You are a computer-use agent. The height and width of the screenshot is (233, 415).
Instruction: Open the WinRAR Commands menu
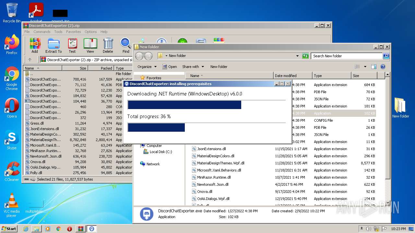(42, 32)
